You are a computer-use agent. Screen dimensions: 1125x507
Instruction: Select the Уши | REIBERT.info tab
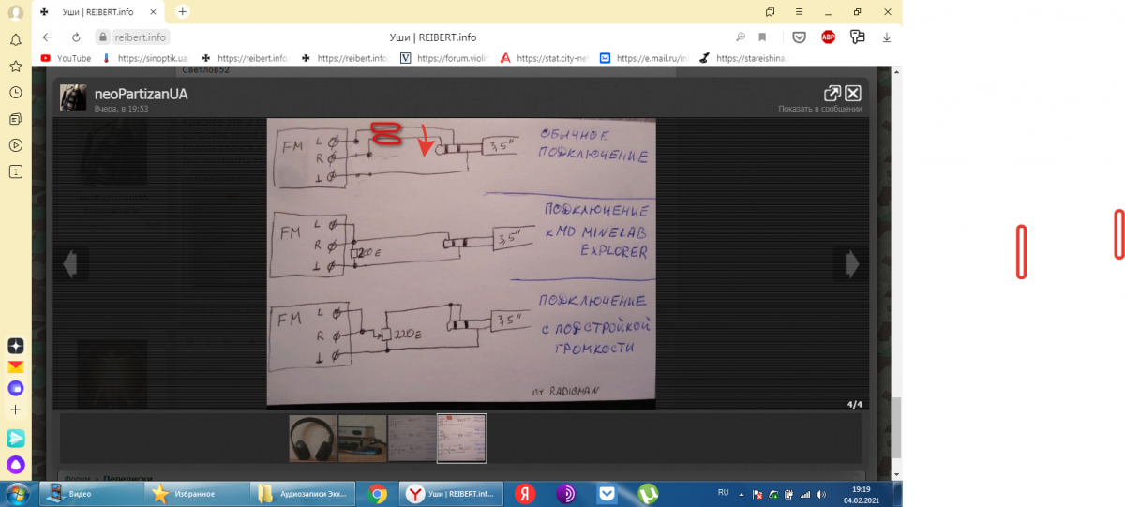pyautogui.click(x=99, y=12)
